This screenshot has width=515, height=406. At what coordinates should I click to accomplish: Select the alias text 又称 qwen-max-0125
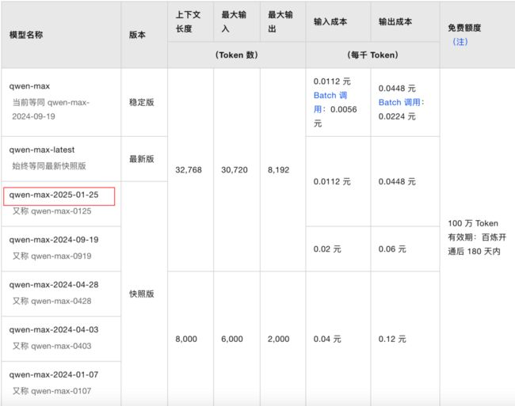[x=51, y=211]
